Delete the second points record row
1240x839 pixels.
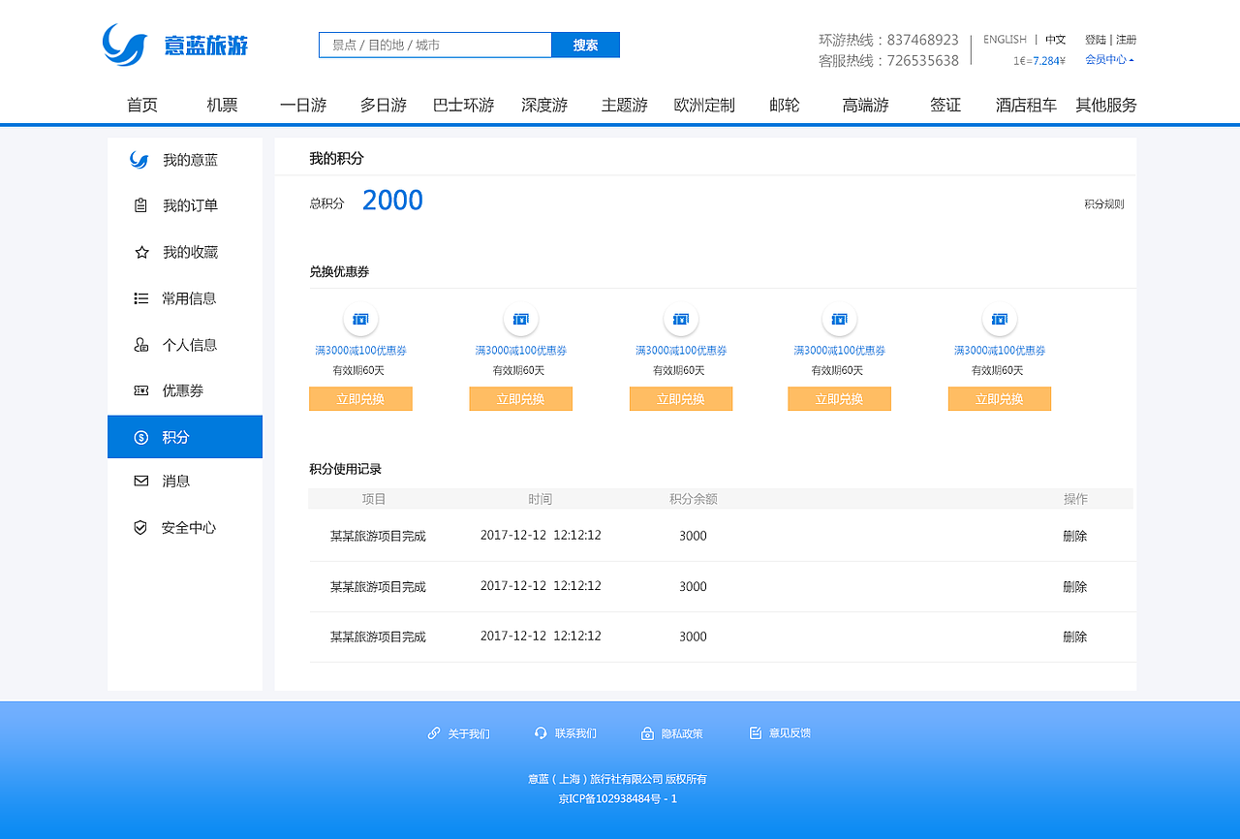click(x=1075, y=587)
